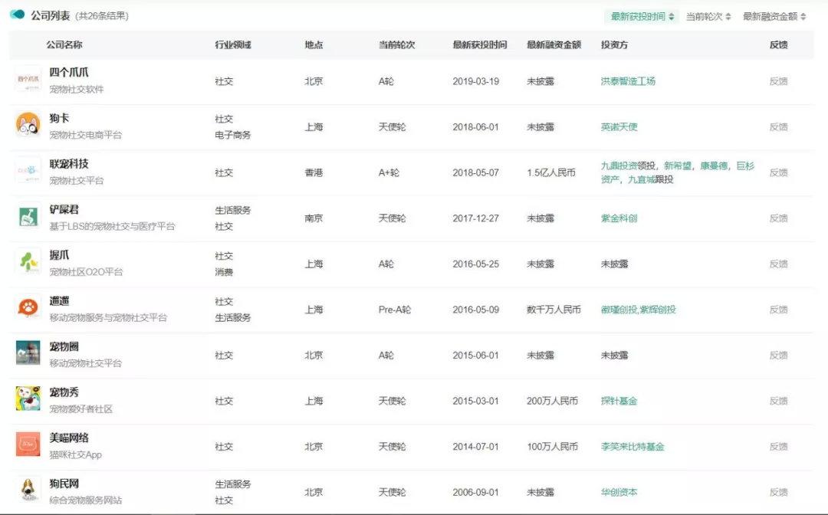Click 反馈 for 狗卡 row
828x515 pixels.
(x=778, y=127)
